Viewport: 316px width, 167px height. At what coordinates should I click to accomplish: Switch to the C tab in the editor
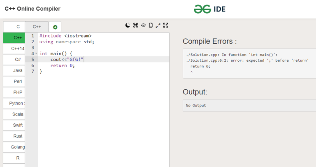coord(14,27)
